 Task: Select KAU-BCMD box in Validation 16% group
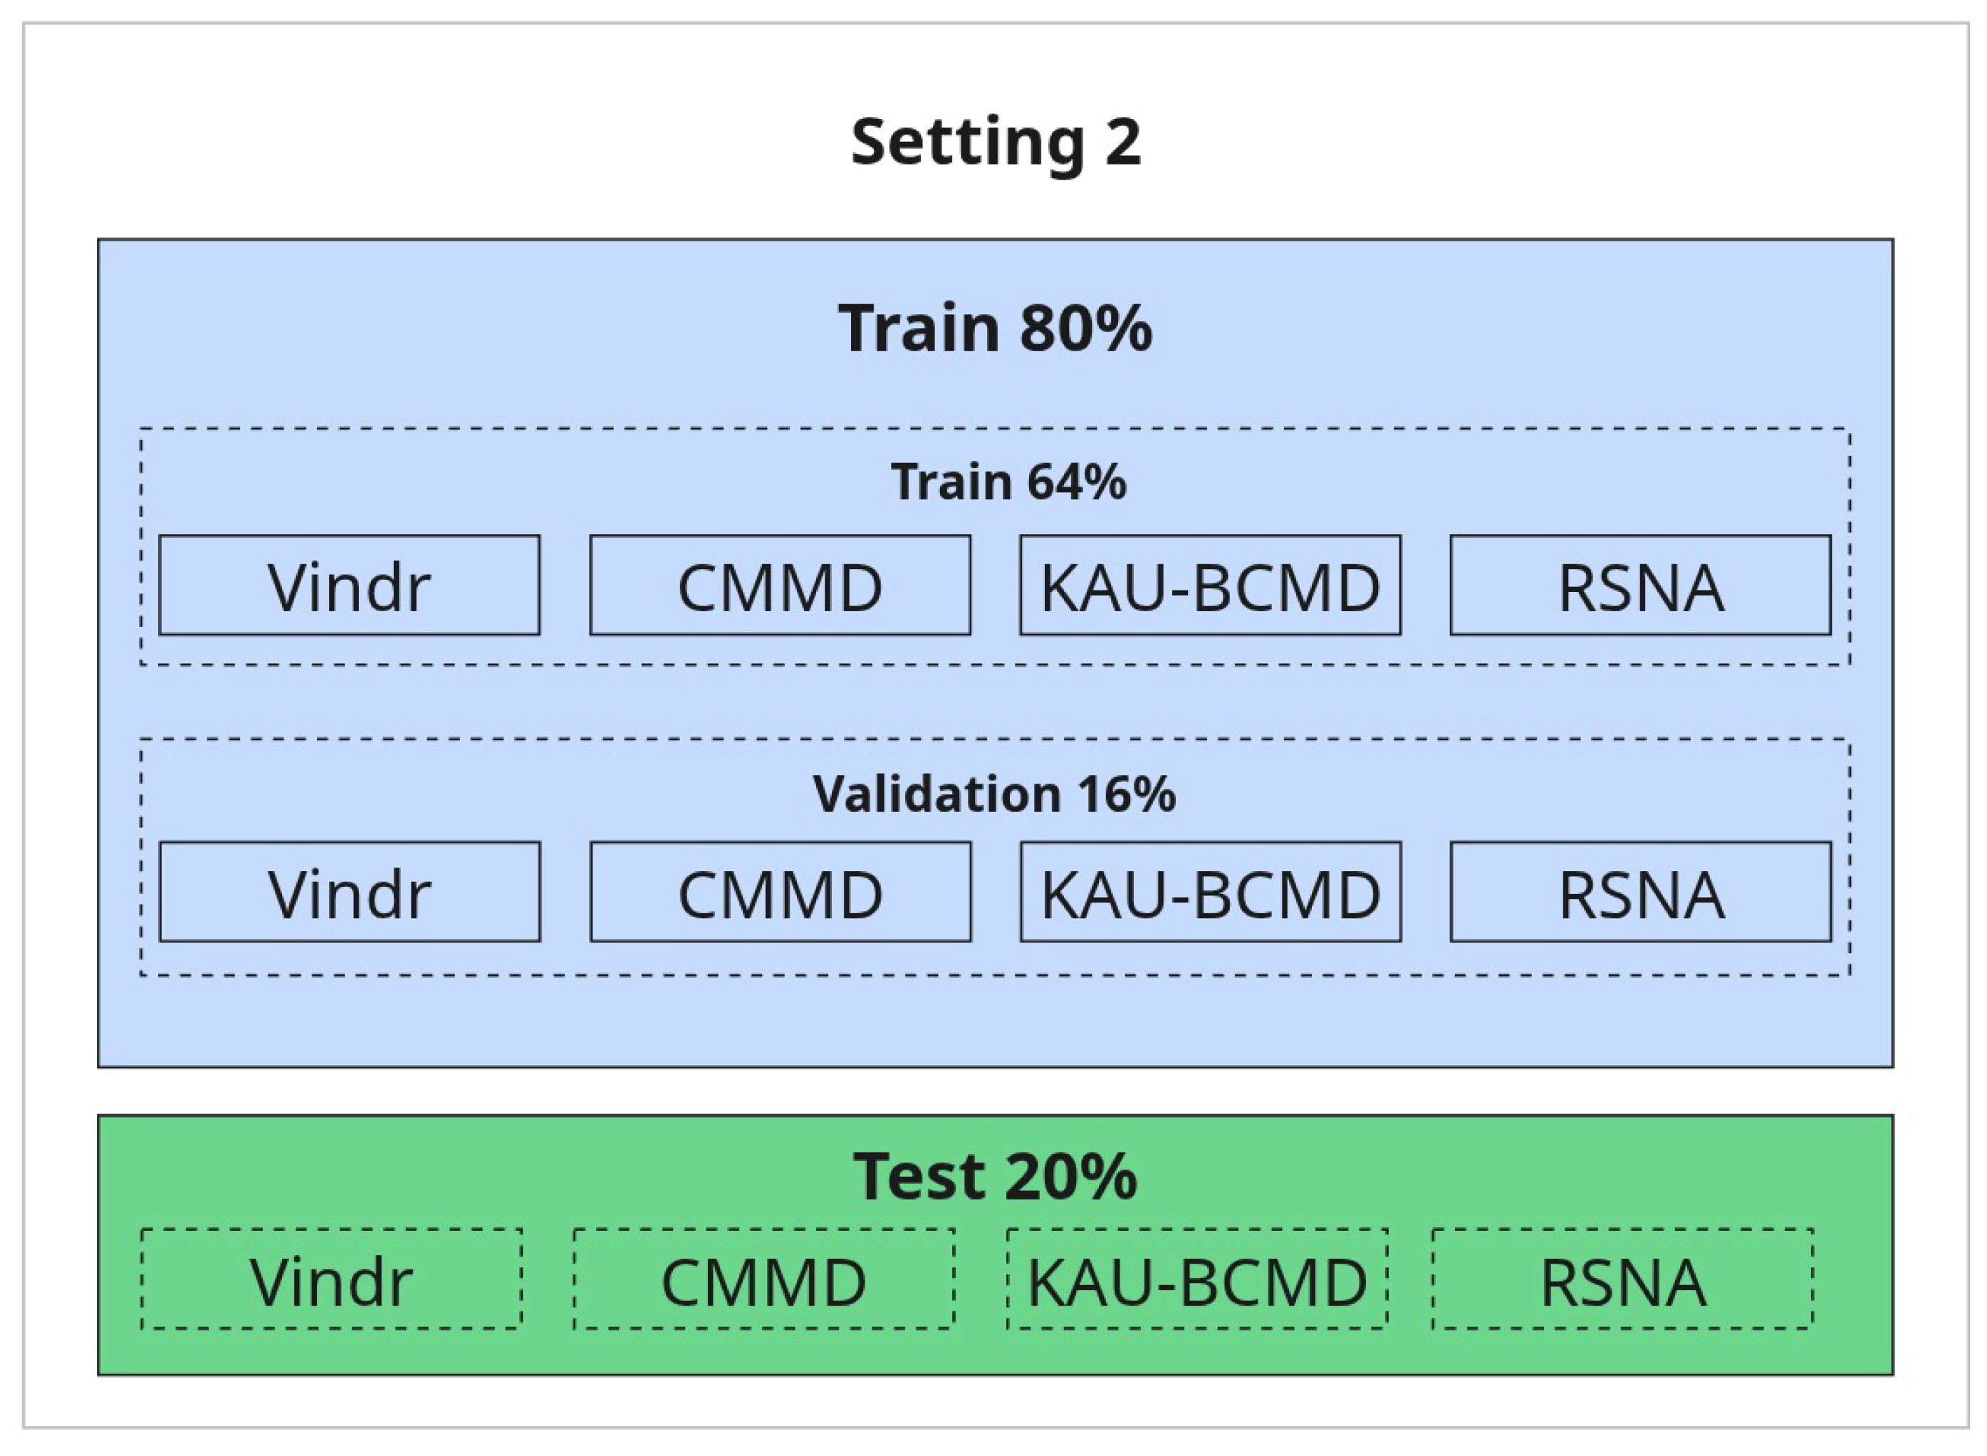(1210, 892)
